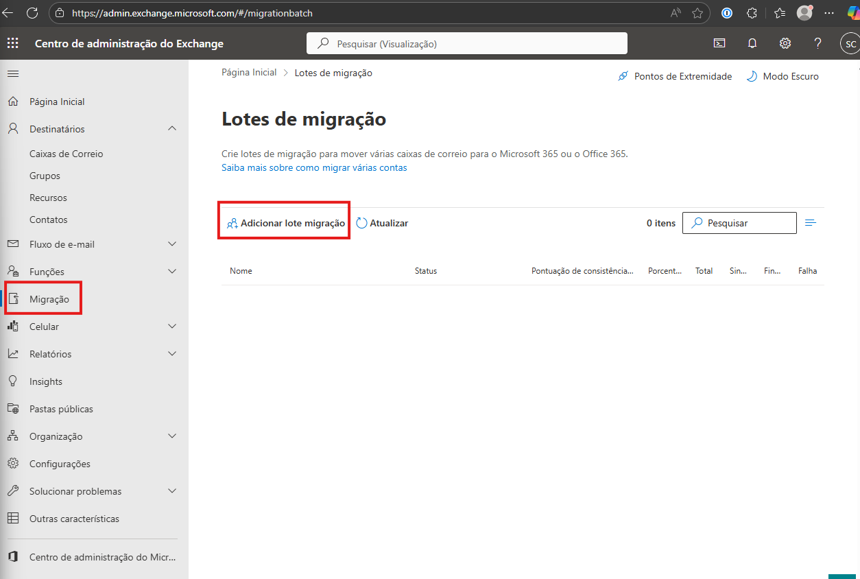Click the Migração sidebar icon
This screenshot has width=860, height=579.
(13, 299)
